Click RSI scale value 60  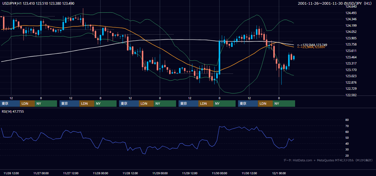point(347,132)
